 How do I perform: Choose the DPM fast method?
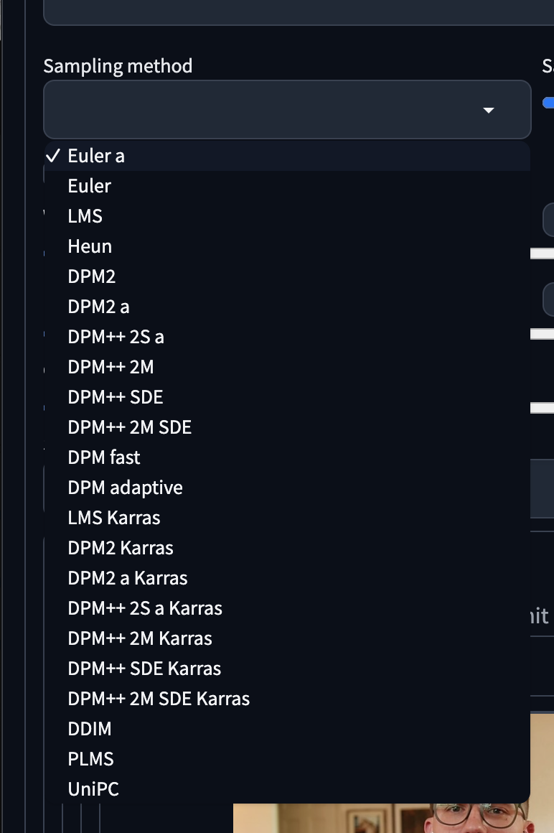tap(103, 457)
